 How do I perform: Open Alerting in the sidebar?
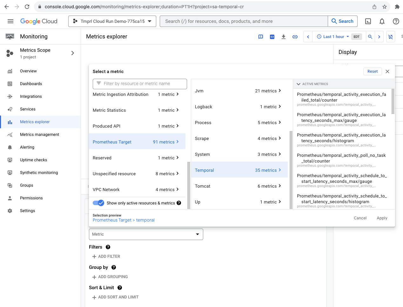point(40,147)
